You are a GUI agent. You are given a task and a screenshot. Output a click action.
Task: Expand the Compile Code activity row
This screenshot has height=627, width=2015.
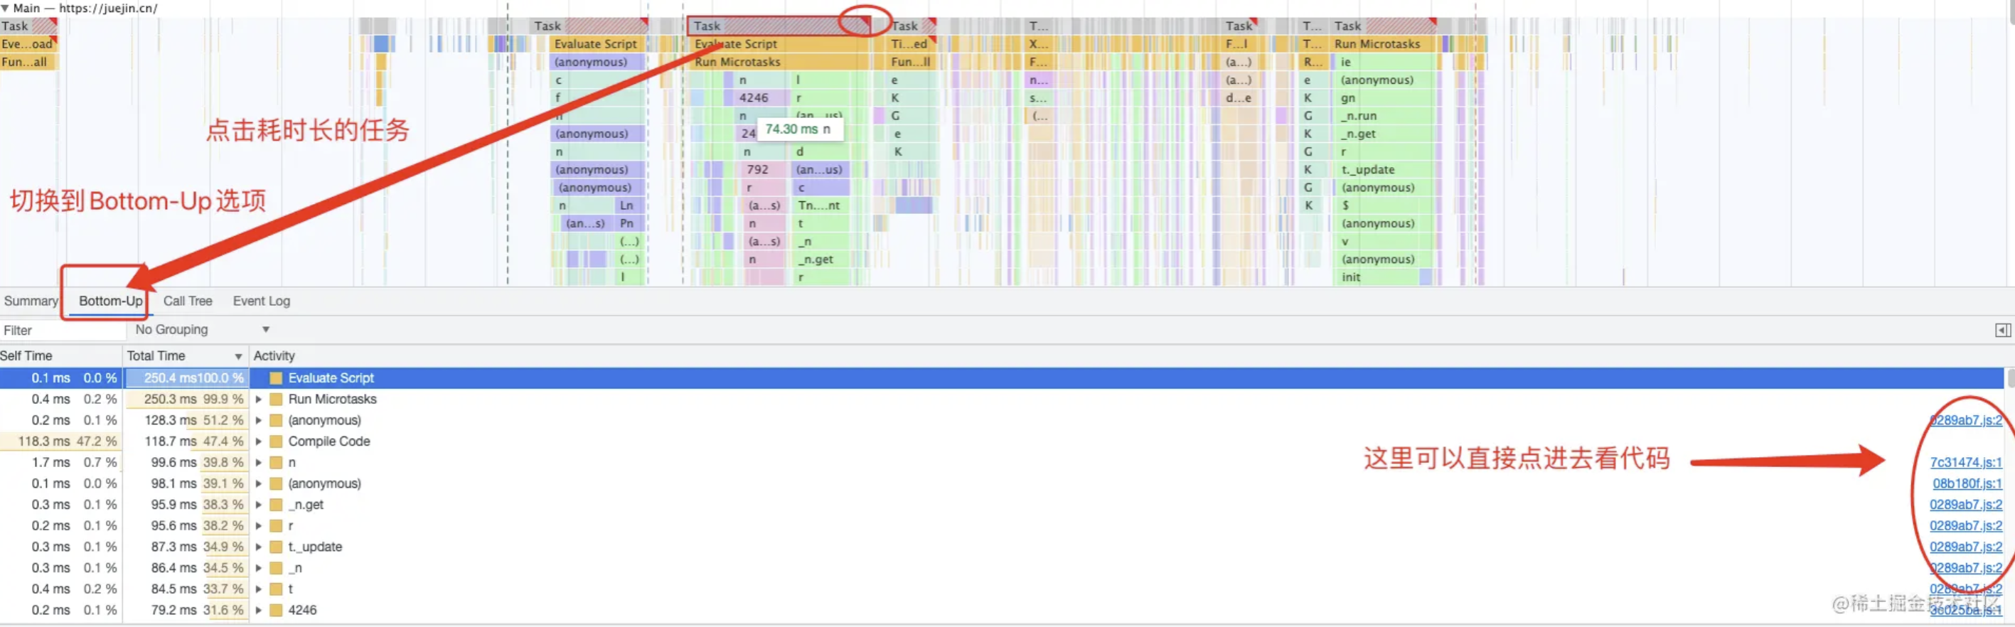coord(258,441)
